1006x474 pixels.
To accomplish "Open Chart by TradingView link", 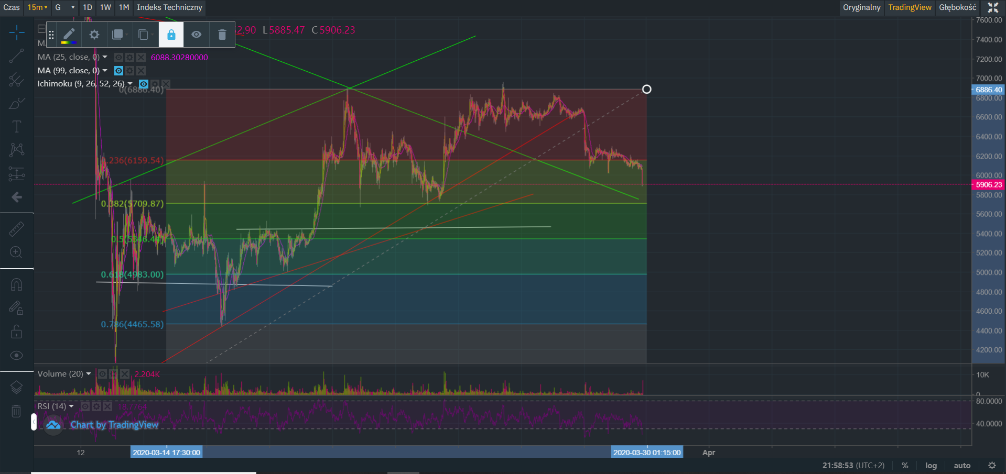I will point(114,425).
